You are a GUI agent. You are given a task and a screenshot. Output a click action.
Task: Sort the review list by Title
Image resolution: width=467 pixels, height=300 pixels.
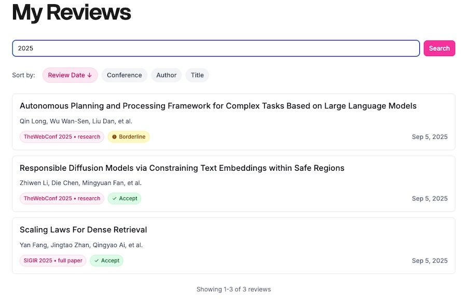pos(197,75)
